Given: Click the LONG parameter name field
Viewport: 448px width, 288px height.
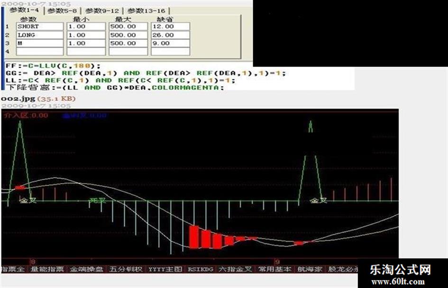Looking at the screenshot, I should point(40,35).
